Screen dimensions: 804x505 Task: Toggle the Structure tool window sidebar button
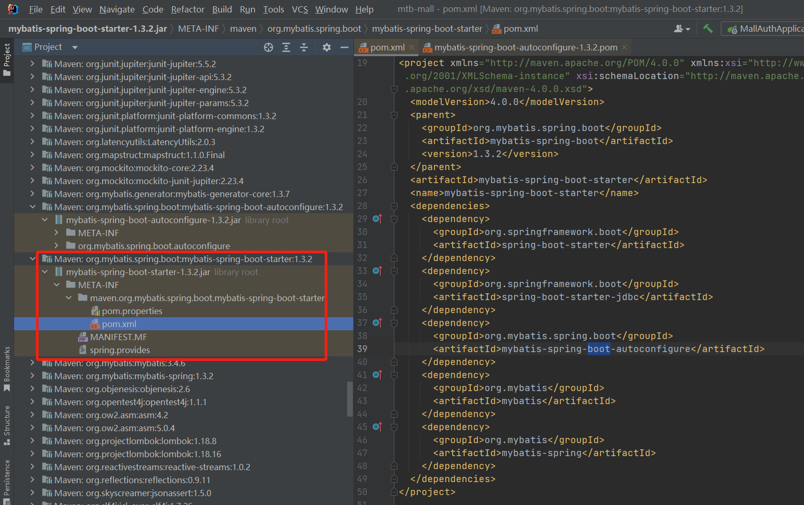click(x=7, y=425)
